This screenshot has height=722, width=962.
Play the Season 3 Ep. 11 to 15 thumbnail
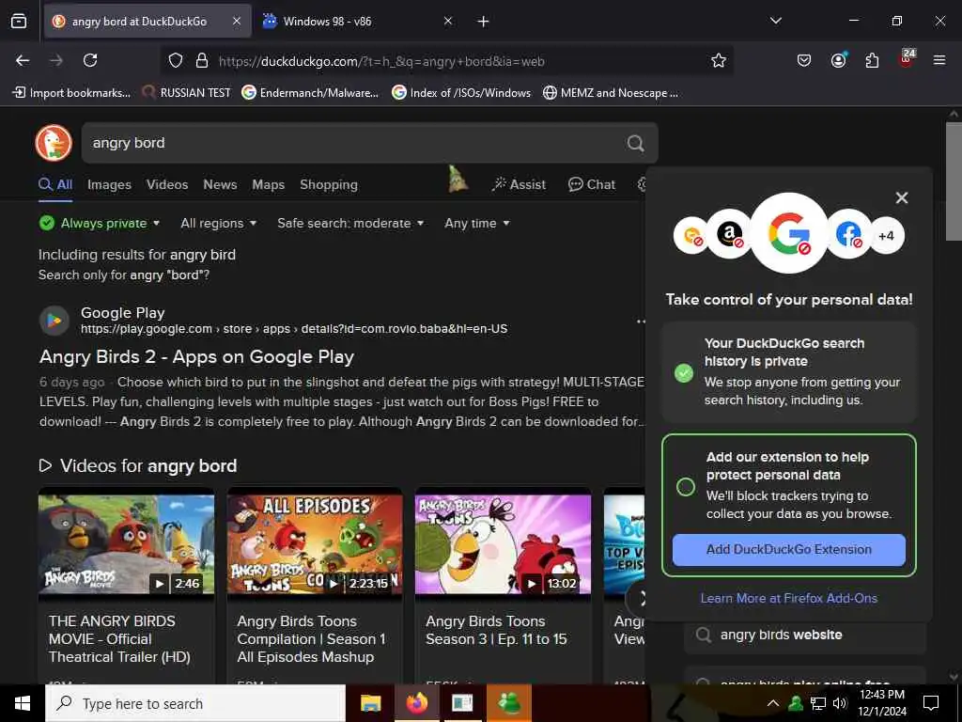504,544
